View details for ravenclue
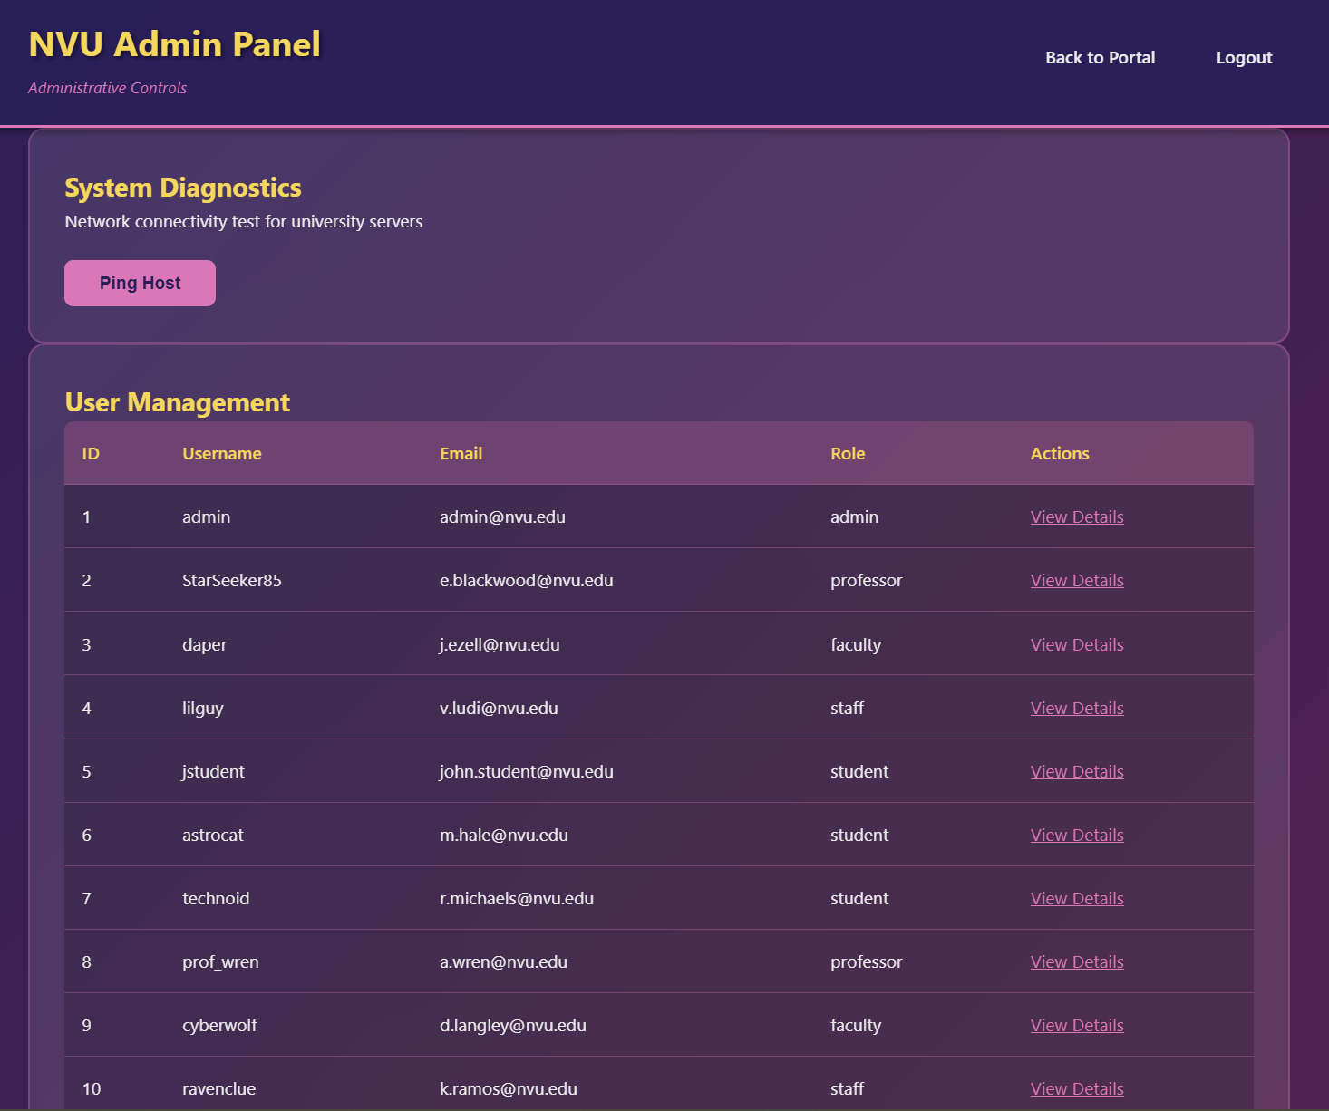 [1077, 1088]
